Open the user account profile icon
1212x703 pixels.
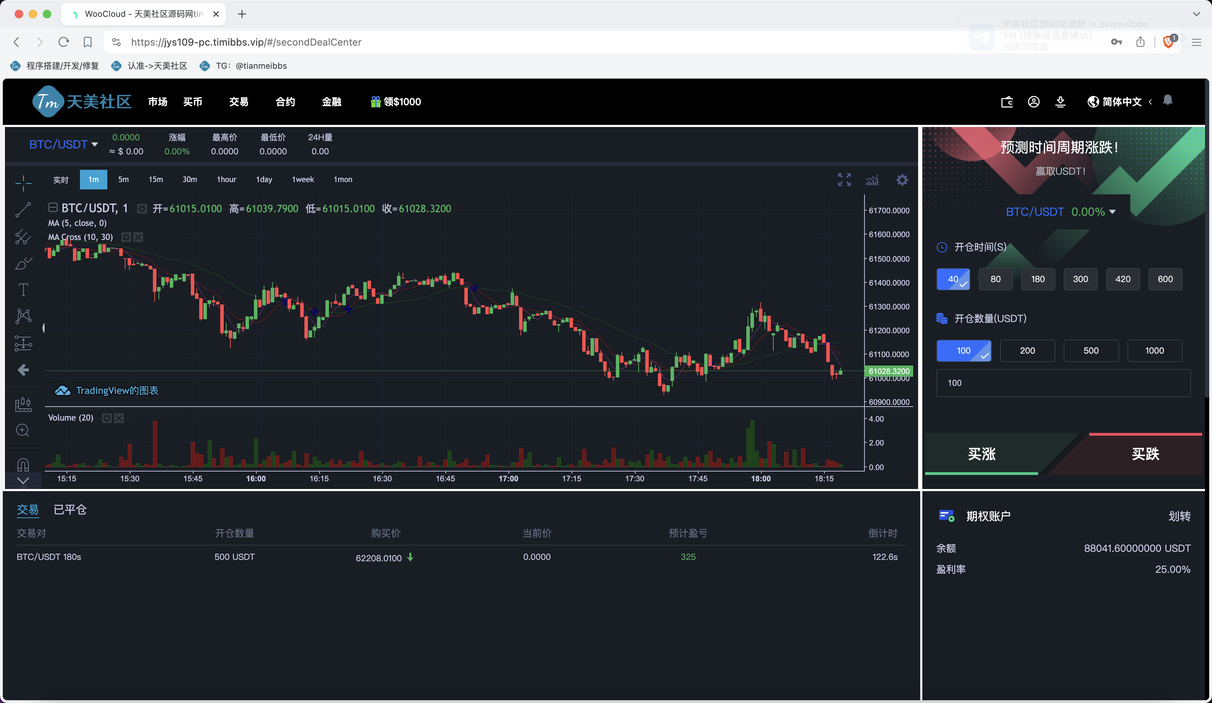(1033, 102)
